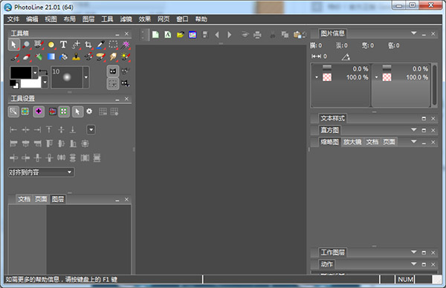
Task: Open the 滤镜 menu
Action: [126, 19]
